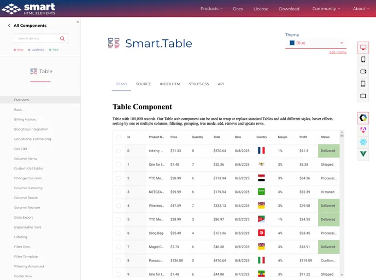Screen dimensions: 376x280
Task: Click the Table icon in sidebar
Action: point(34,71)
